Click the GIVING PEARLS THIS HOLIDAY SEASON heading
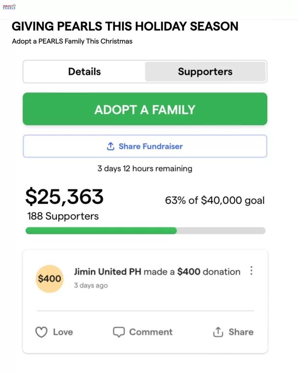The image size is (298, 373). pyautogui.click(x=125, y=26)
